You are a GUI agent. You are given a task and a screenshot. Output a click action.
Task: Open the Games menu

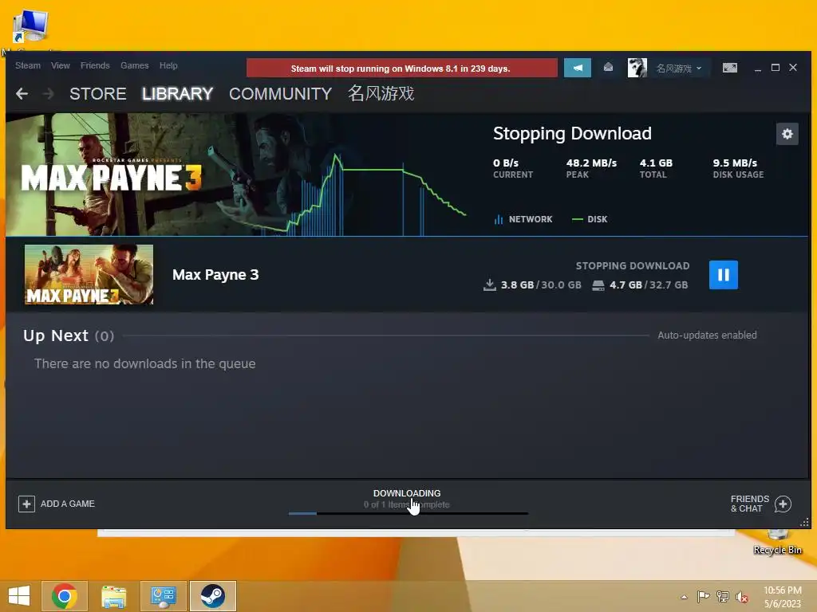[x=134, y=65]
